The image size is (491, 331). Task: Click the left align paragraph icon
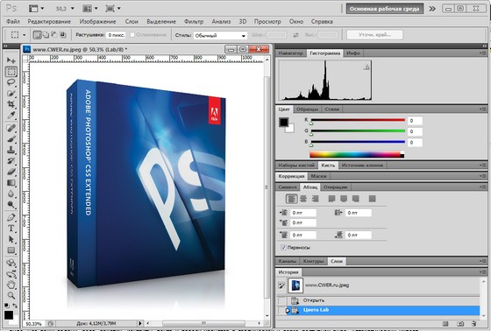point(291,199)
